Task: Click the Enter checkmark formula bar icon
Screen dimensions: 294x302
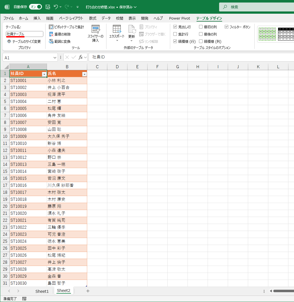Action: pos(73,57)
